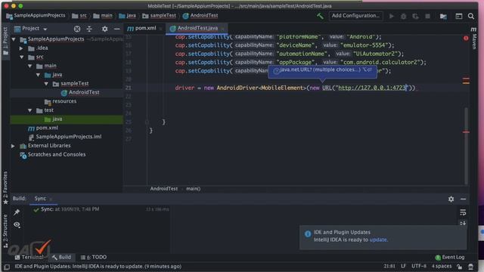Image resolution: width=484 pixels, height=272 pixels.
Task: Collapse the SampleAppiumProjects root node
Action: point(14,39)
